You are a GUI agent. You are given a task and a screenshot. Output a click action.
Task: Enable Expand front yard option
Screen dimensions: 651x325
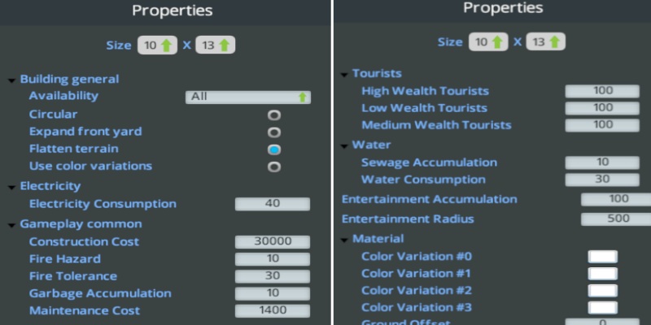274,132
